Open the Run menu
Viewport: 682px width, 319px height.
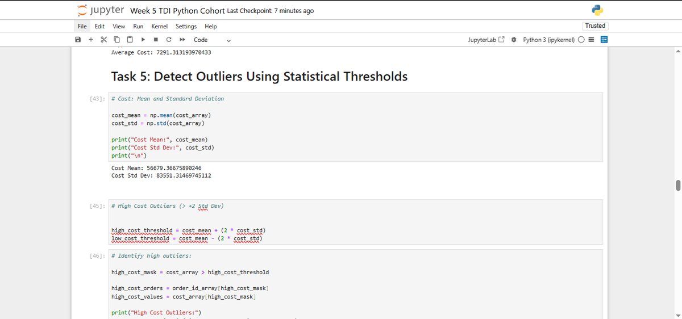coord(138,26)
